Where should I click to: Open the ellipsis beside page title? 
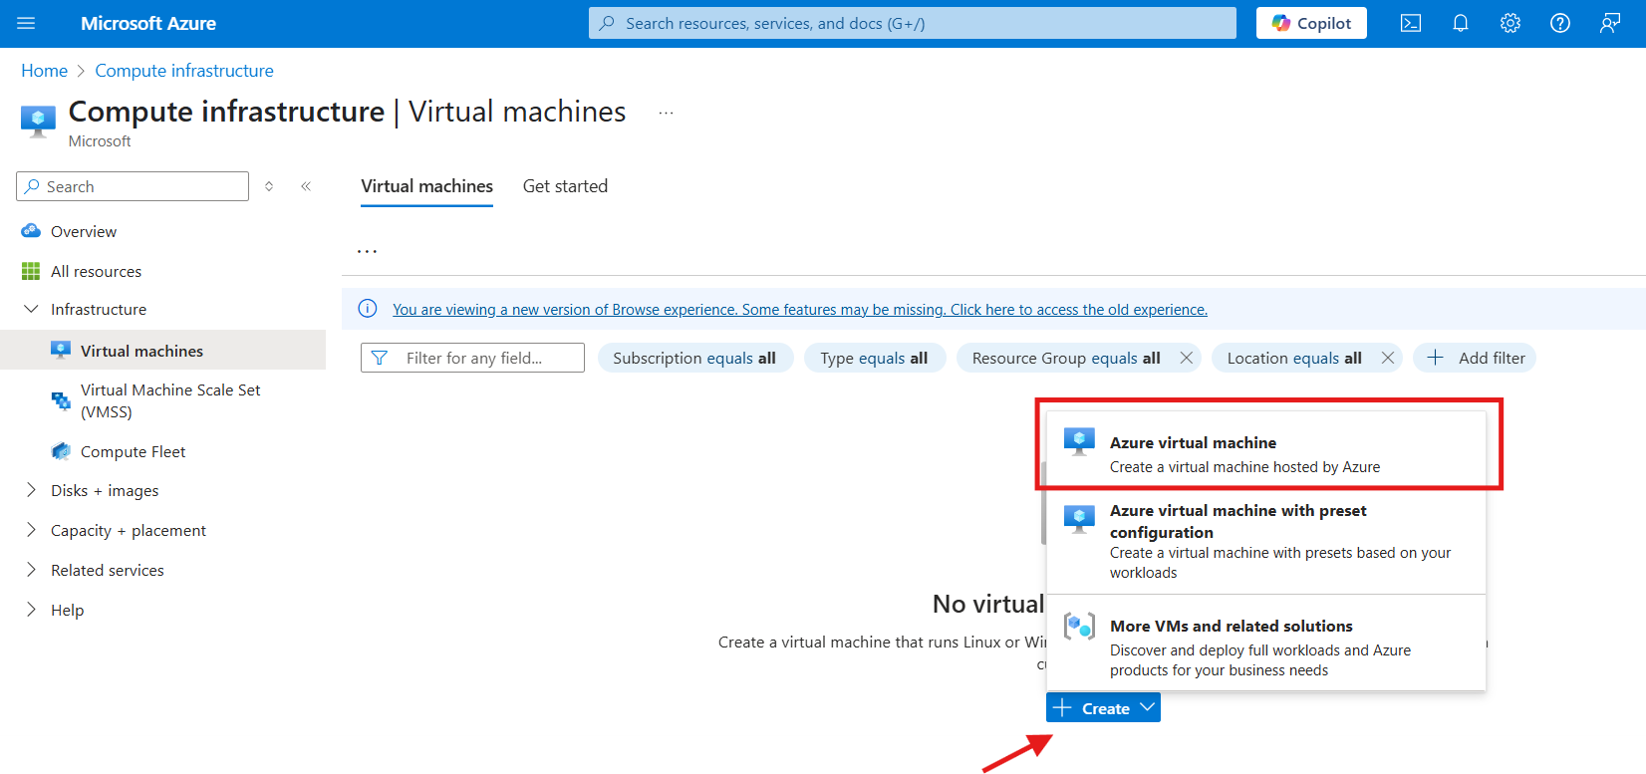pos(667,113)
